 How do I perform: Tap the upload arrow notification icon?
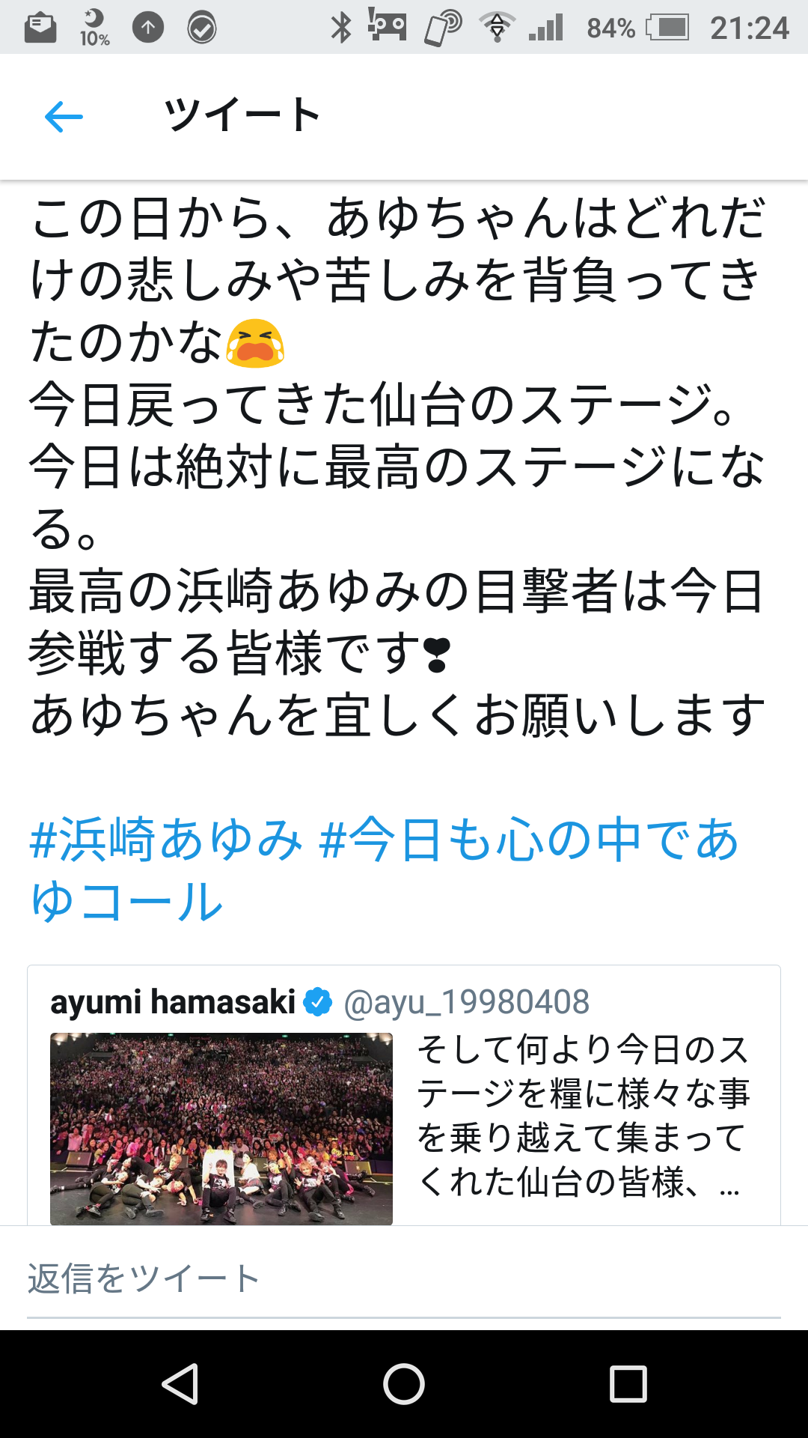pos(148,28)
